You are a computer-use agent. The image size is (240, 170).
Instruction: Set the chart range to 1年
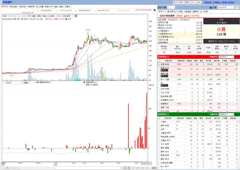[142, 168]
